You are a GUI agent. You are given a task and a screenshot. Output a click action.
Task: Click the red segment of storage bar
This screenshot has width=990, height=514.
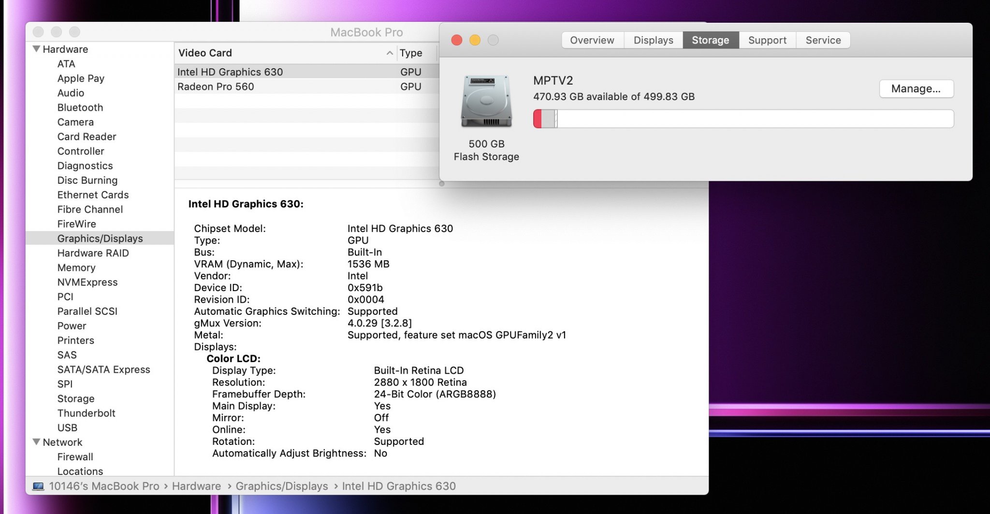pyautogui.click(x=538, y=118)
